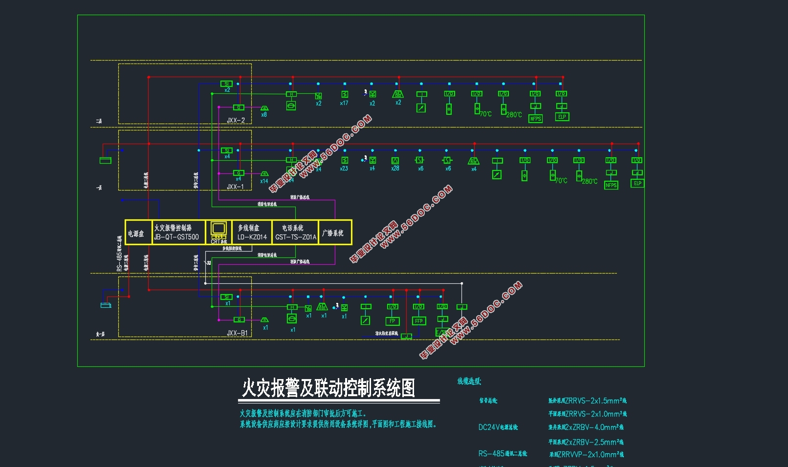
Task: Click the JXX-B1 junction box label
Action: [237, 333]
